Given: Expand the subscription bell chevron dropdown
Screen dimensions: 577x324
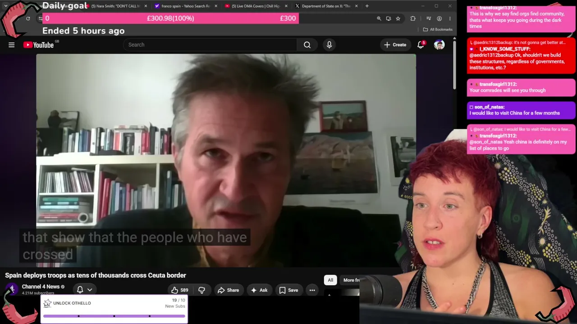Looking at the screenshot, I should 90,290.
